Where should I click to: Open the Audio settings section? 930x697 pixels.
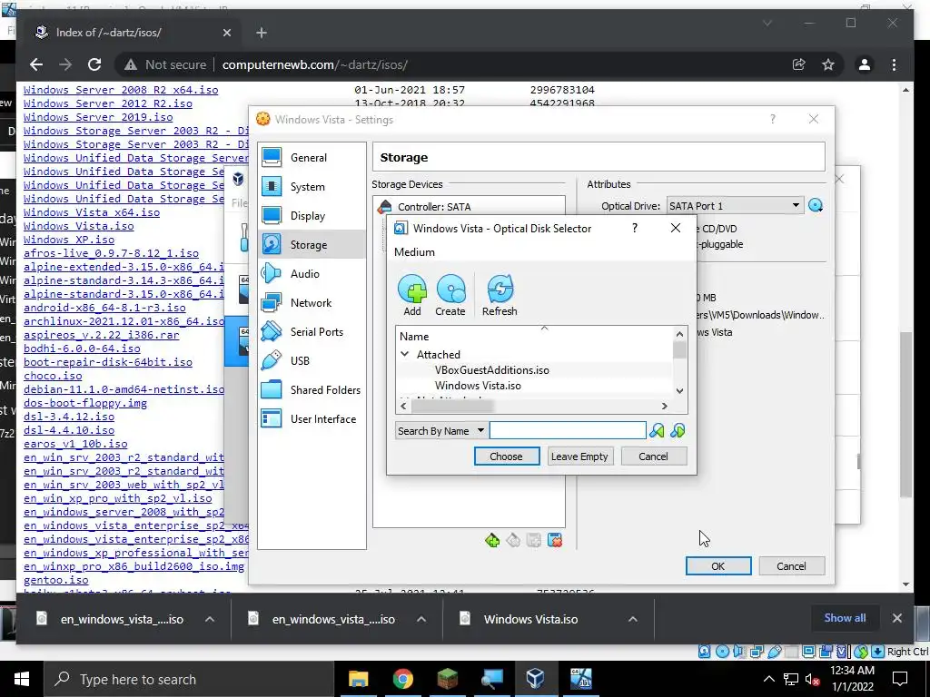click(x=312, y=274)
